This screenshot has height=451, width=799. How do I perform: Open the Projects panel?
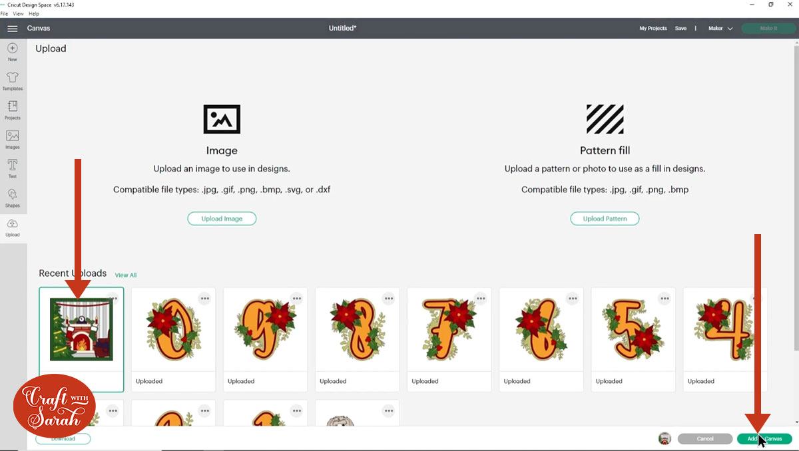pyautogui.click(x=13, y=110)
